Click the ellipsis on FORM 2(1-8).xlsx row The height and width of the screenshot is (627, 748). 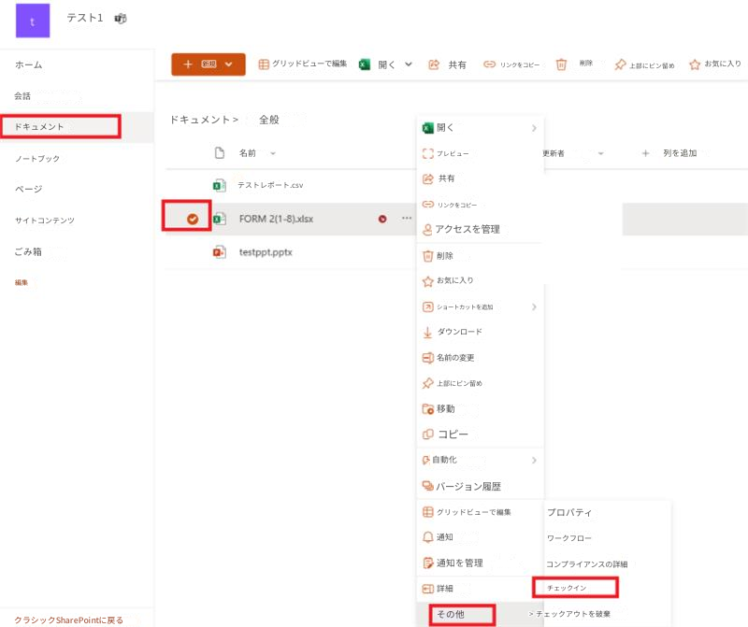(407, 219)
